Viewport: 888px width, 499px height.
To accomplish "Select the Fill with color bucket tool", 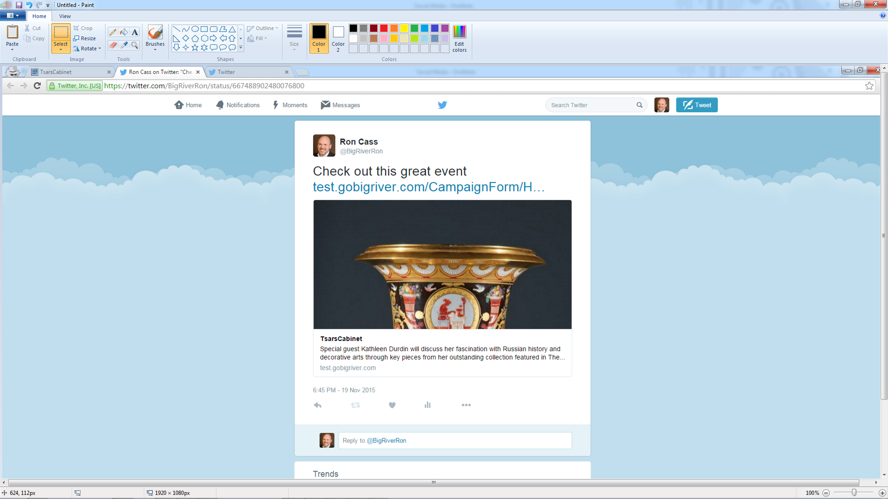I will (124, 32).
